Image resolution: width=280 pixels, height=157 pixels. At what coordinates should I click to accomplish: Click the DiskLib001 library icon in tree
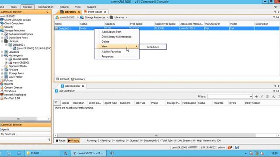(x=10, y=44)
